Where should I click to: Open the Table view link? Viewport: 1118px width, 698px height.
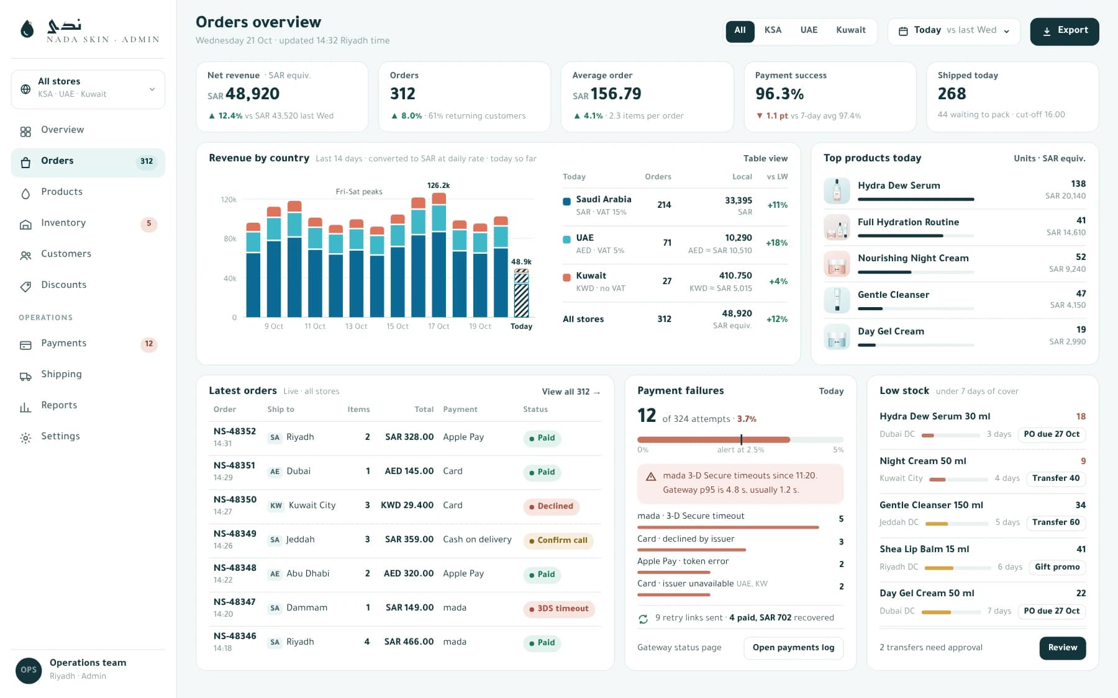[x=765, y=159]
